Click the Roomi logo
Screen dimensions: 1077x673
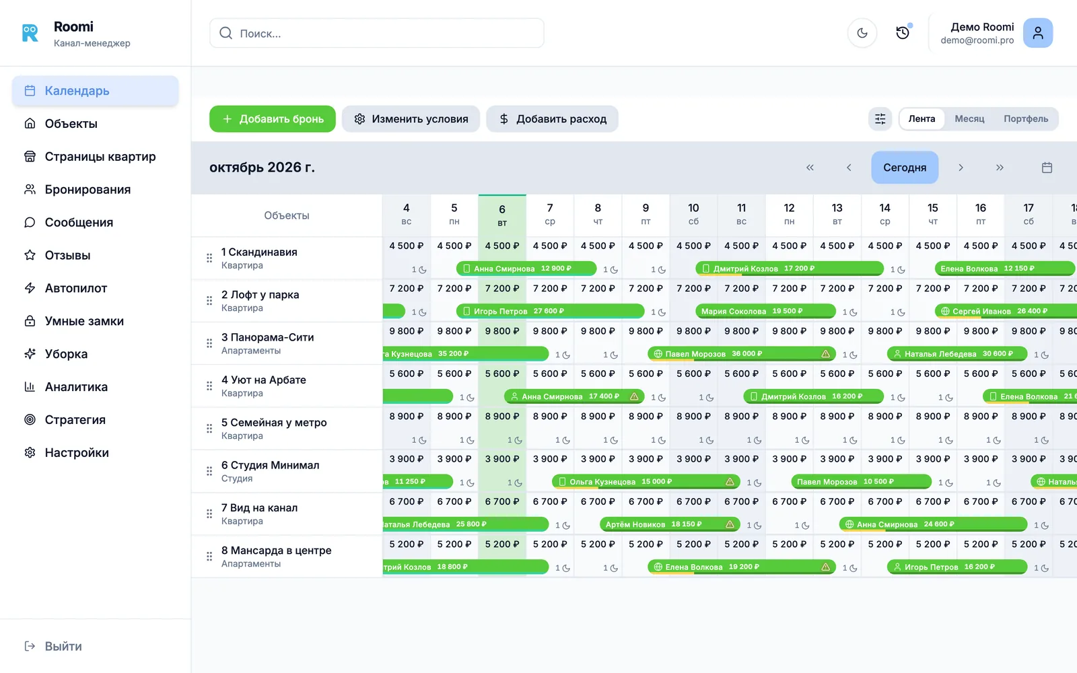point(30,33)
